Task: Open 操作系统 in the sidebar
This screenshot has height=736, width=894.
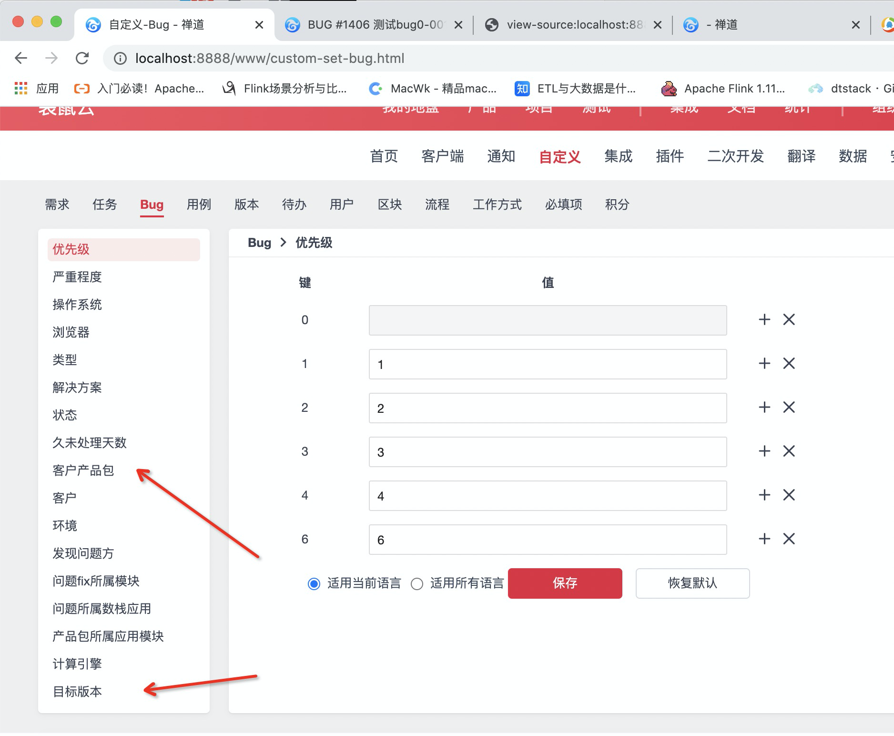Action: [x=77, y=305]
